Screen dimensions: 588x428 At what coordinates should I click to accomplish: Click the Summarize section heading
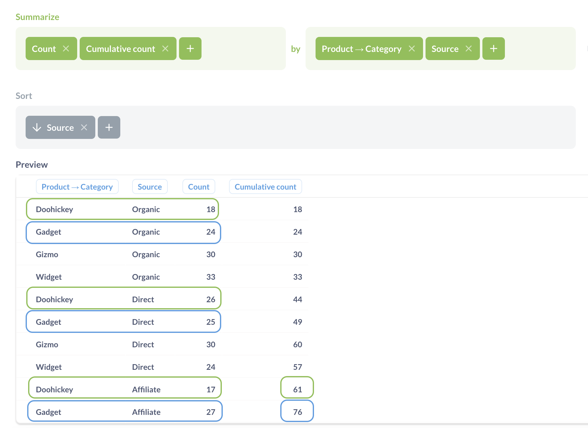pyautogui.click(x=37, y=17)
